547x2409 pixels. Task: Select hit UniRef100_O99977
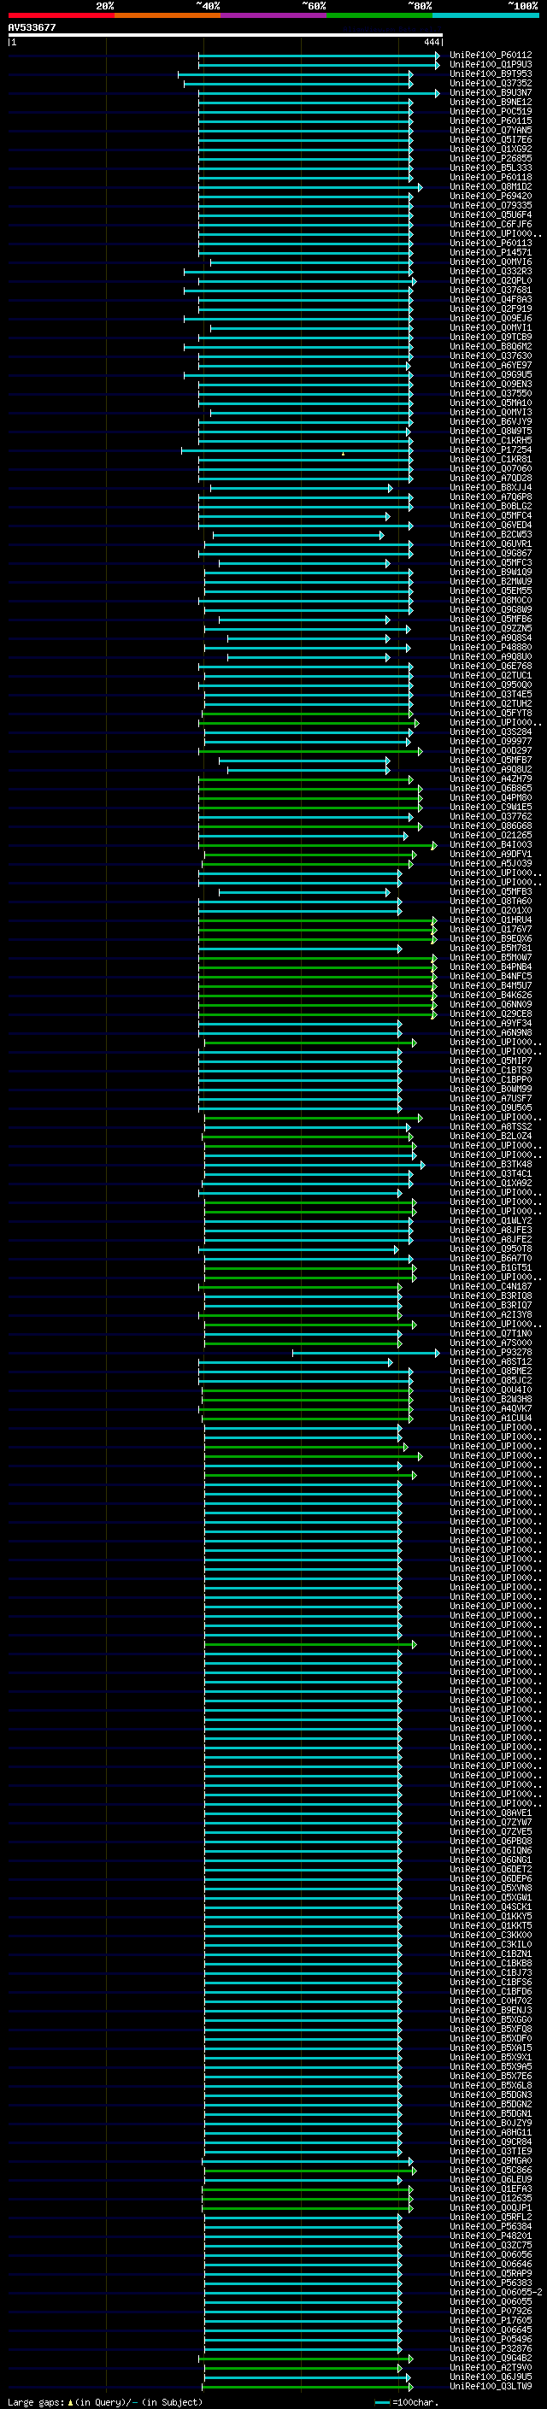coord(491,742)
